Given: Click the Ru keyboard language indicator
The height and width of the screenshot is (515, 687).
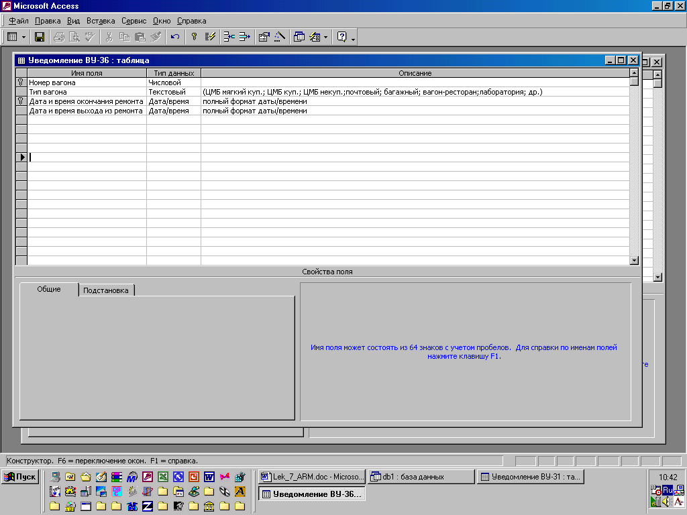Looking at the screenshot, I should click(668, 490).
